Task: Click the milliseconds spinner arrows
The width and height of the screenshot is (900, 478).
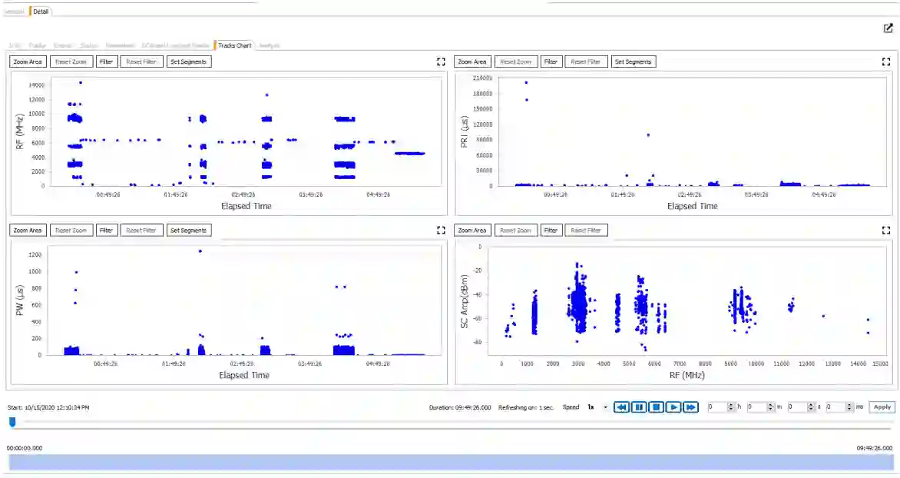Action: [849, 407]
